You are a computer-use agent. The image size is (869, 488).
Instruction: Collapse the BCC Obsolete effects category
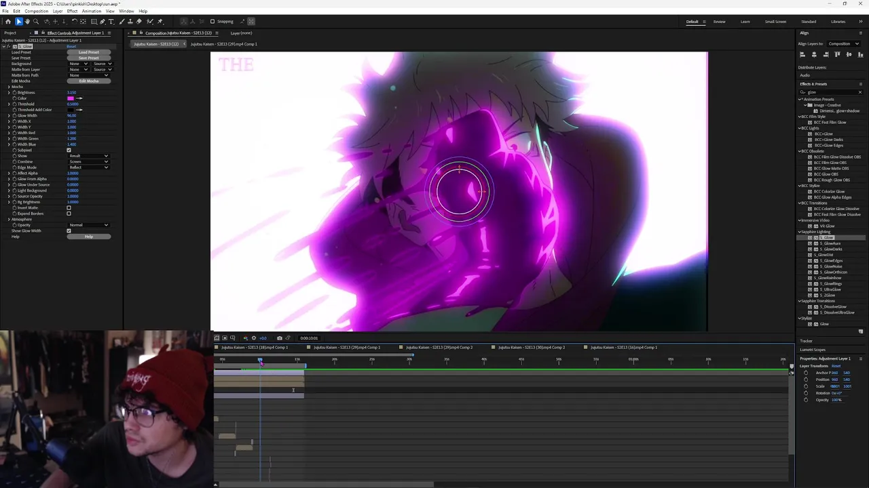tap(800, 151)
